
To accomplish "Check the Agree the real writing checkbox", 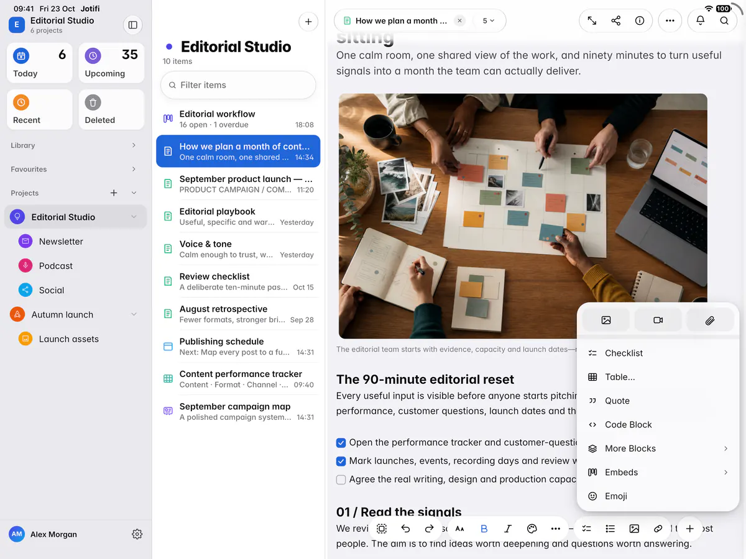I will coord(341,479).
